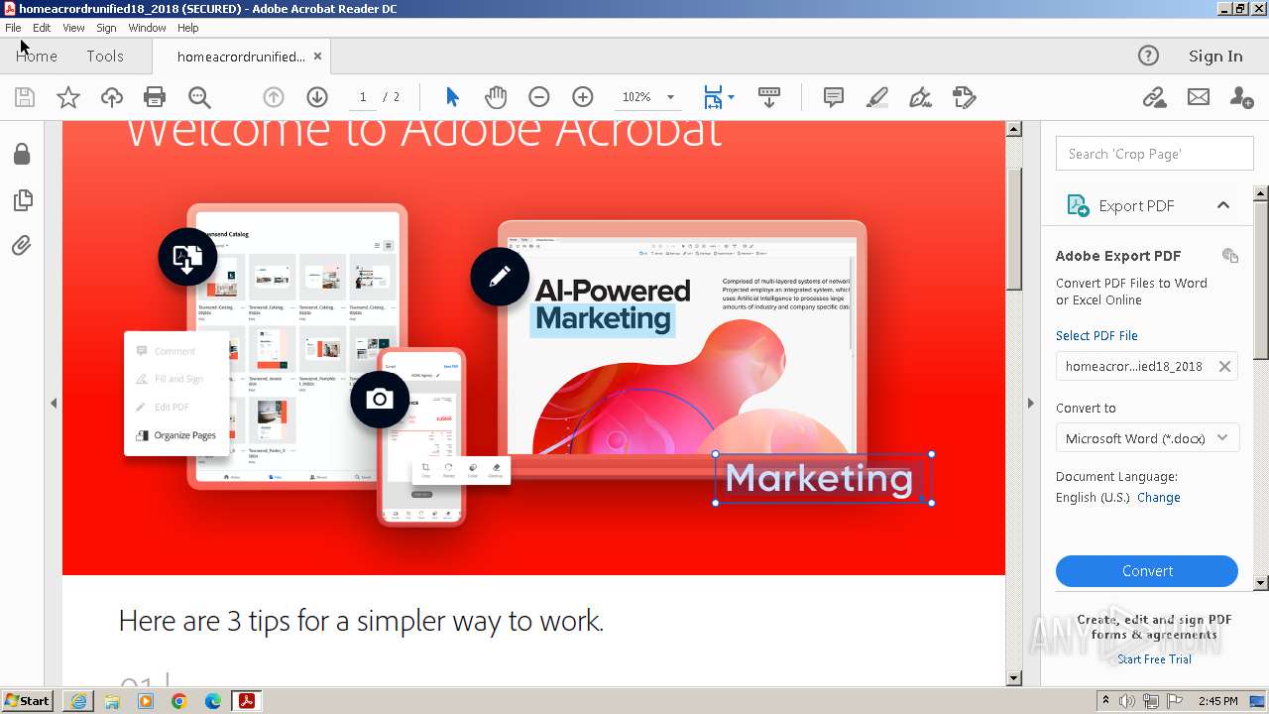Screen dimensions: 1269x714
Task: Show security settings padlock icon
Action: point(22,154)
